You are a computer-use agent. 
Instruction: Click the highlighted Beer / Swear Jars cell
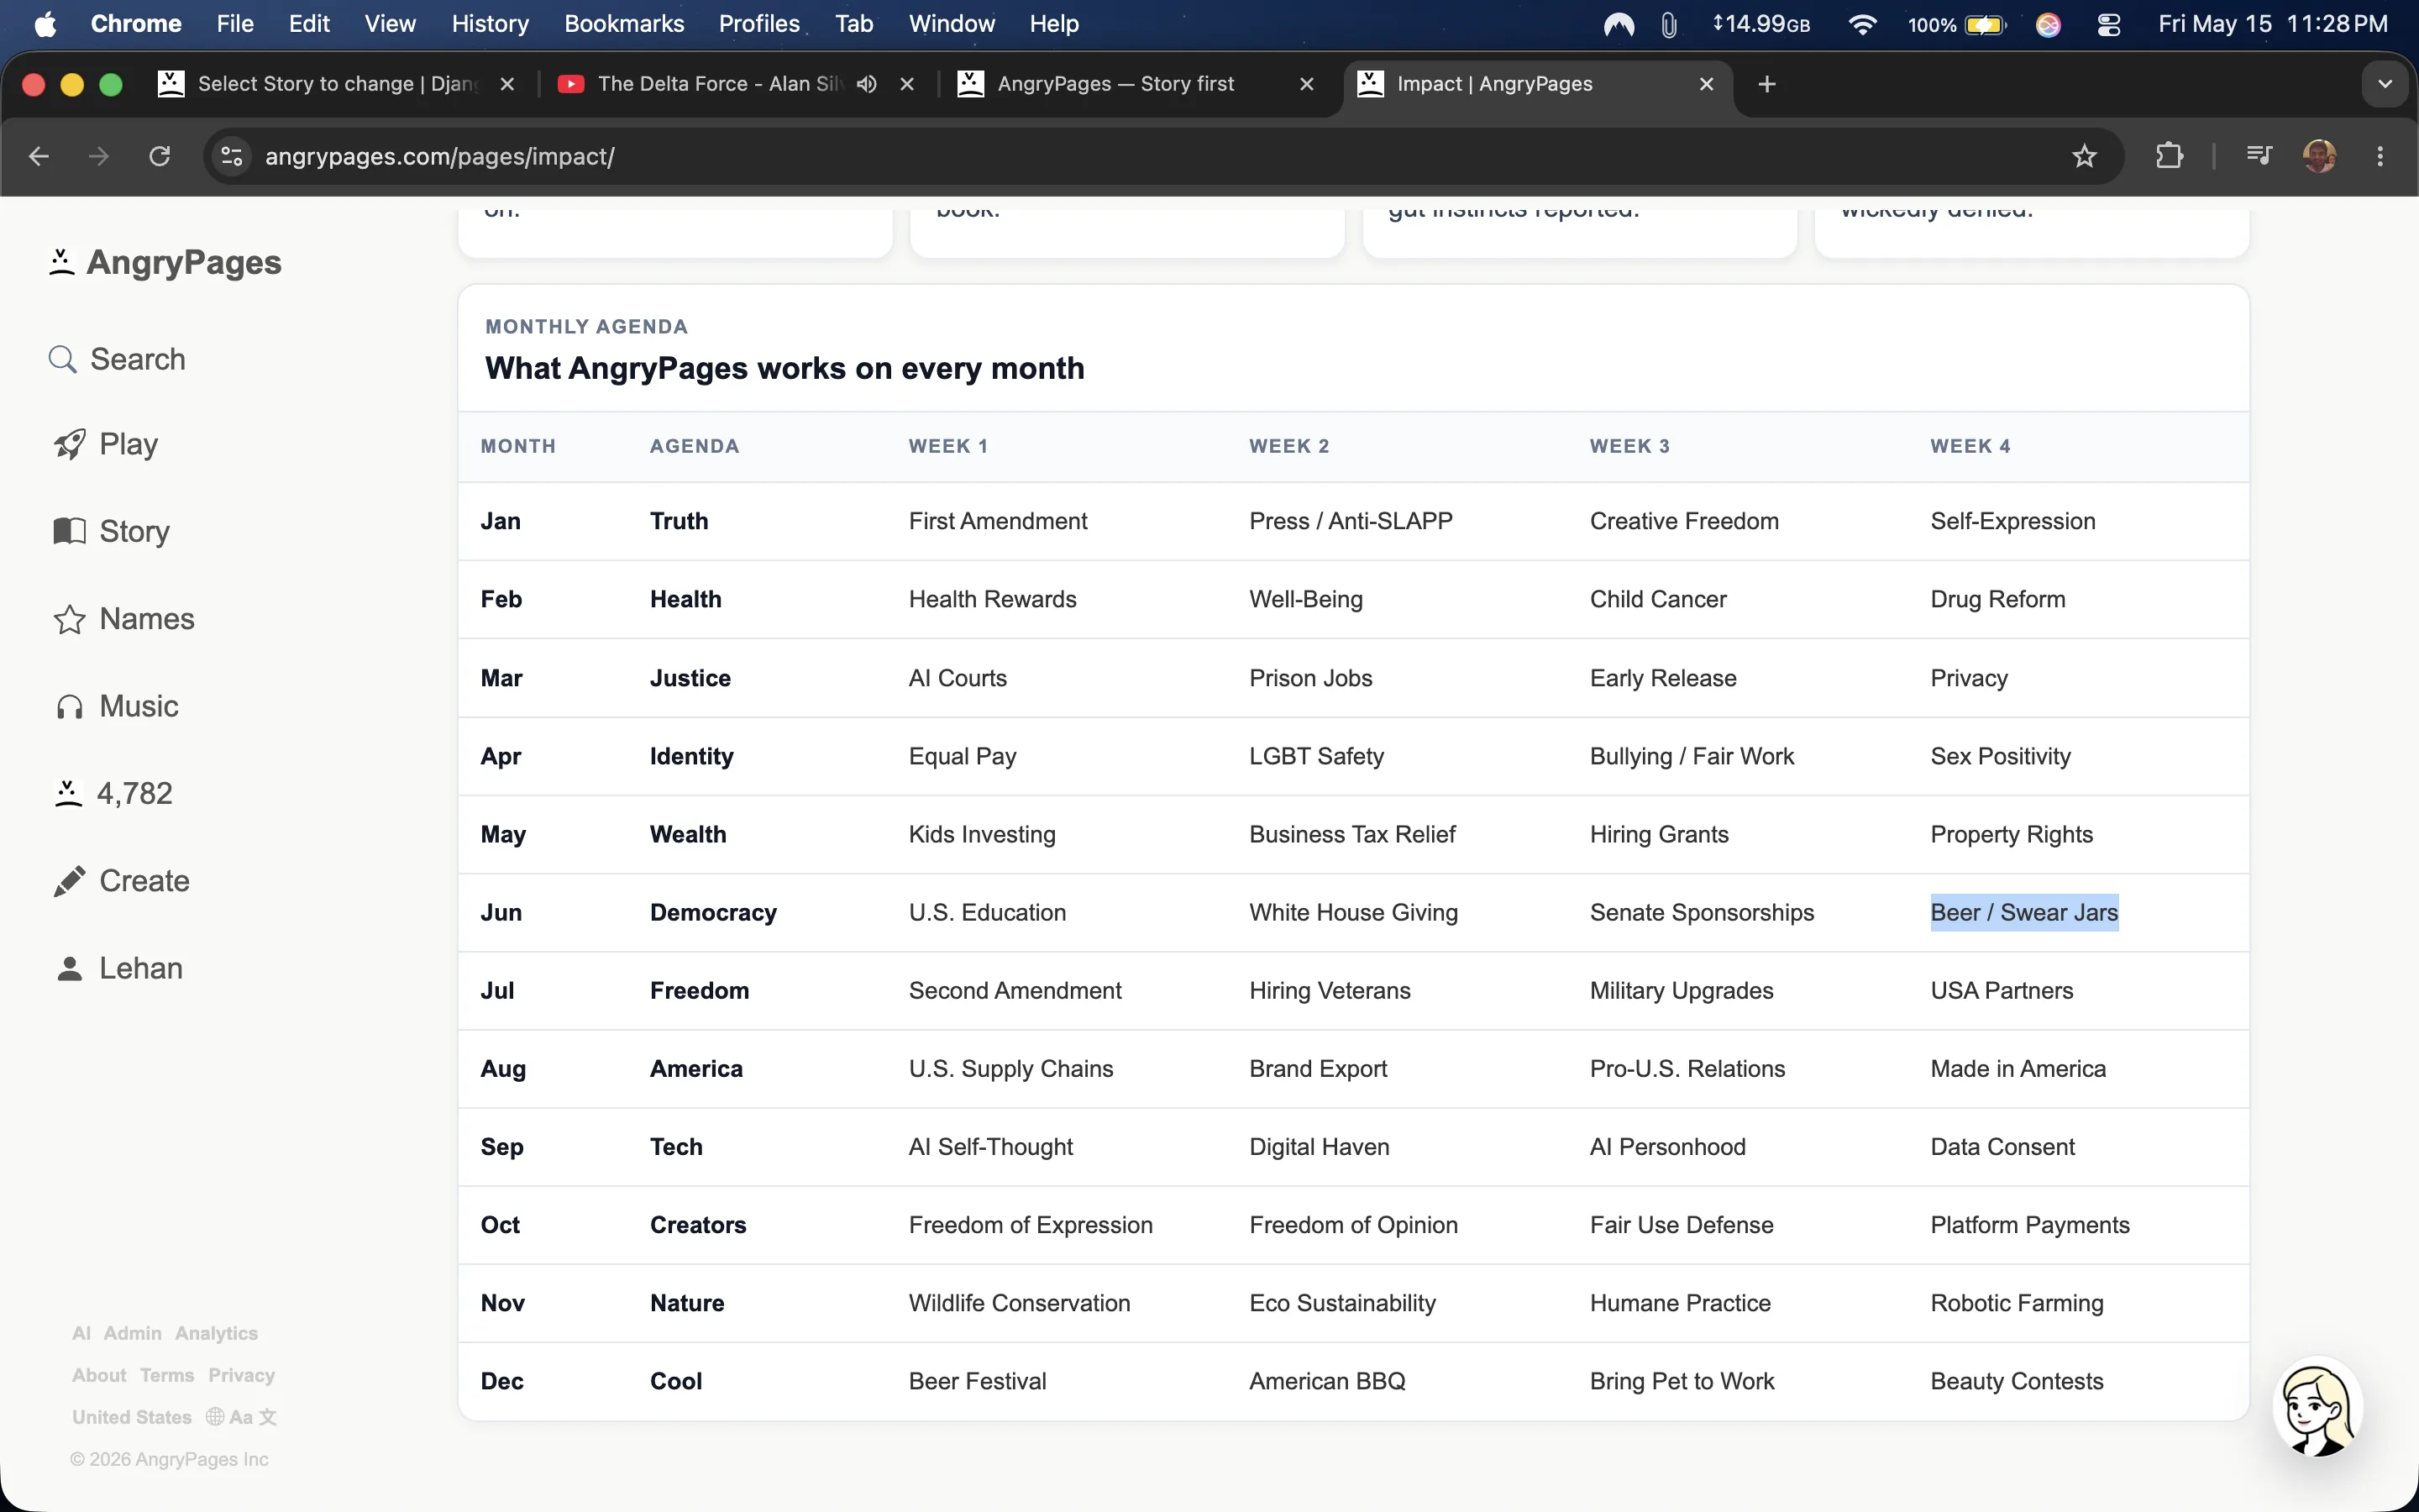click(2024, 912)
